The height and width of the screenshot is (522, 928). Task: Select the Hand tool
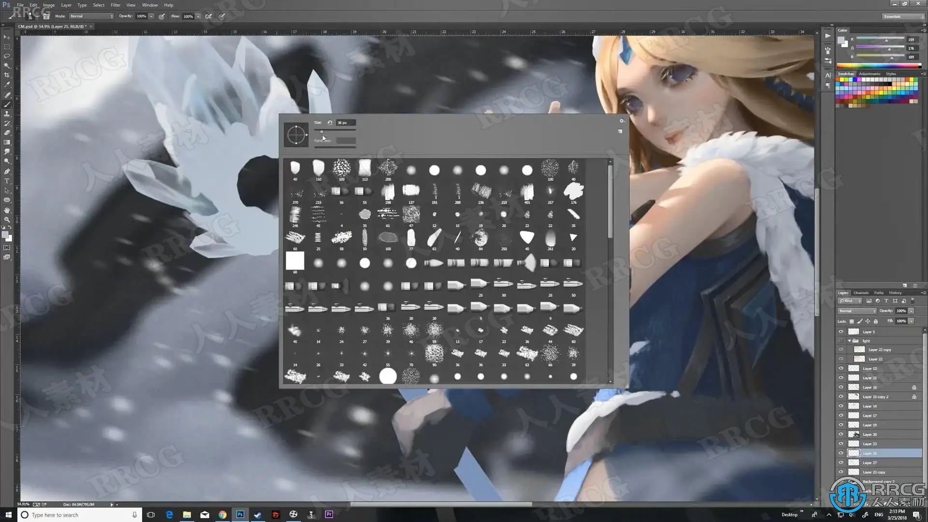click(7, 210)
